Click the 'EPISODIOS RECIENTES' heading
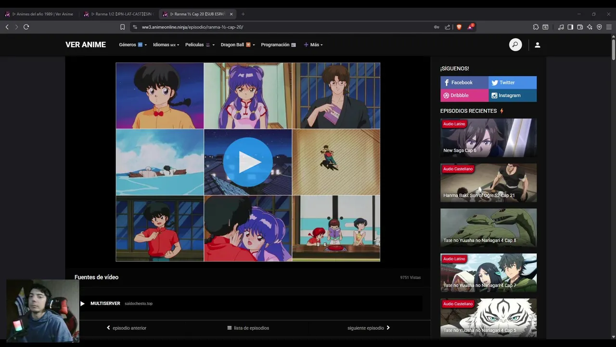Screen dimensions: 616x347 click(468, 111)
